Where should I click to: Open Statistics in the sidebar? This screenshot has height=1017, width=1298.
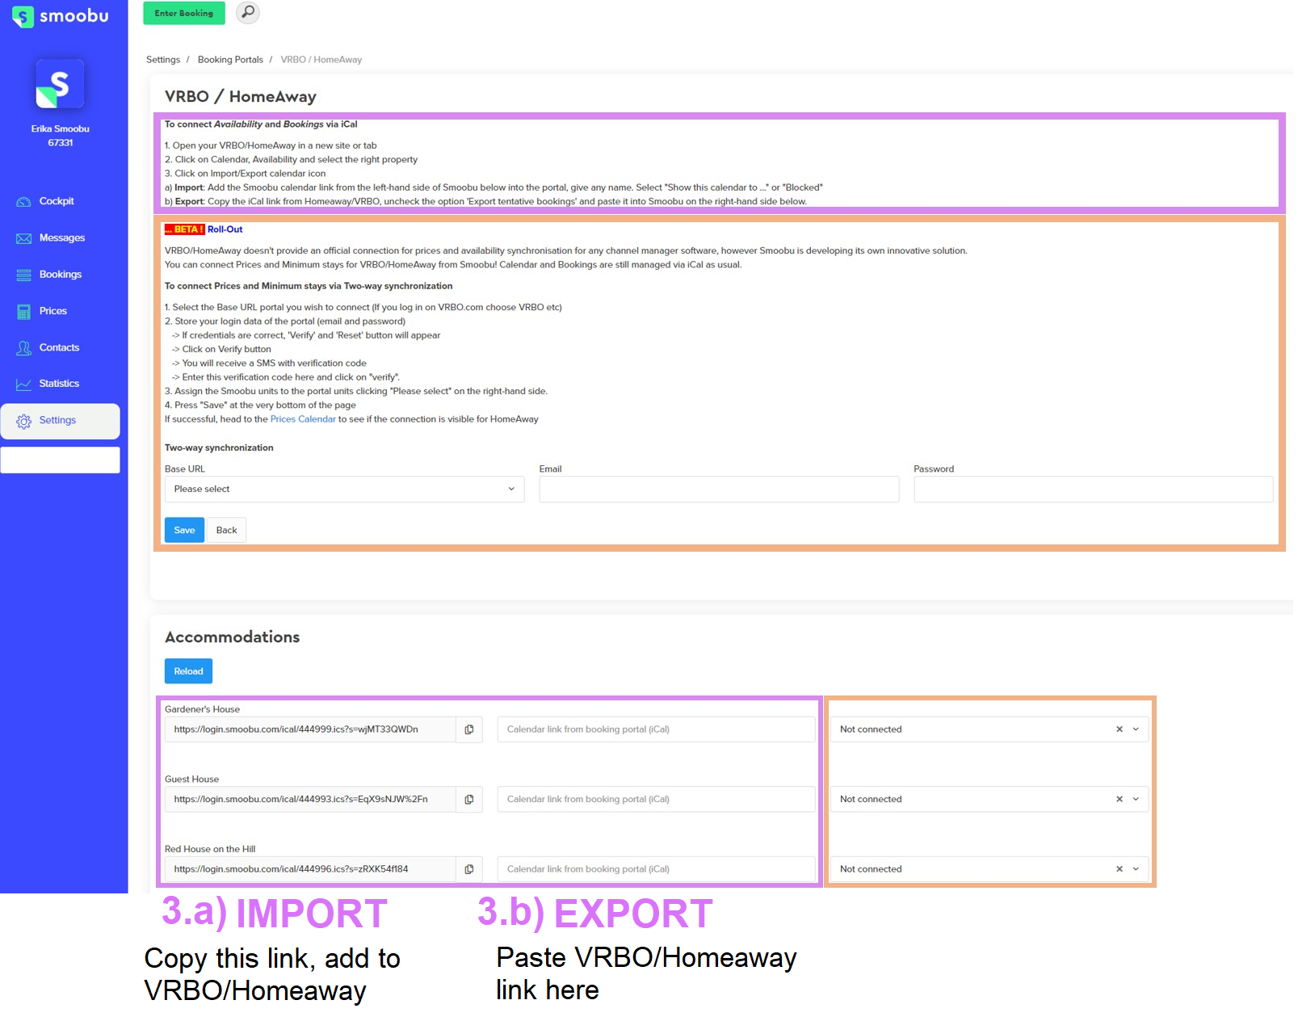click(x=60, y=384)
